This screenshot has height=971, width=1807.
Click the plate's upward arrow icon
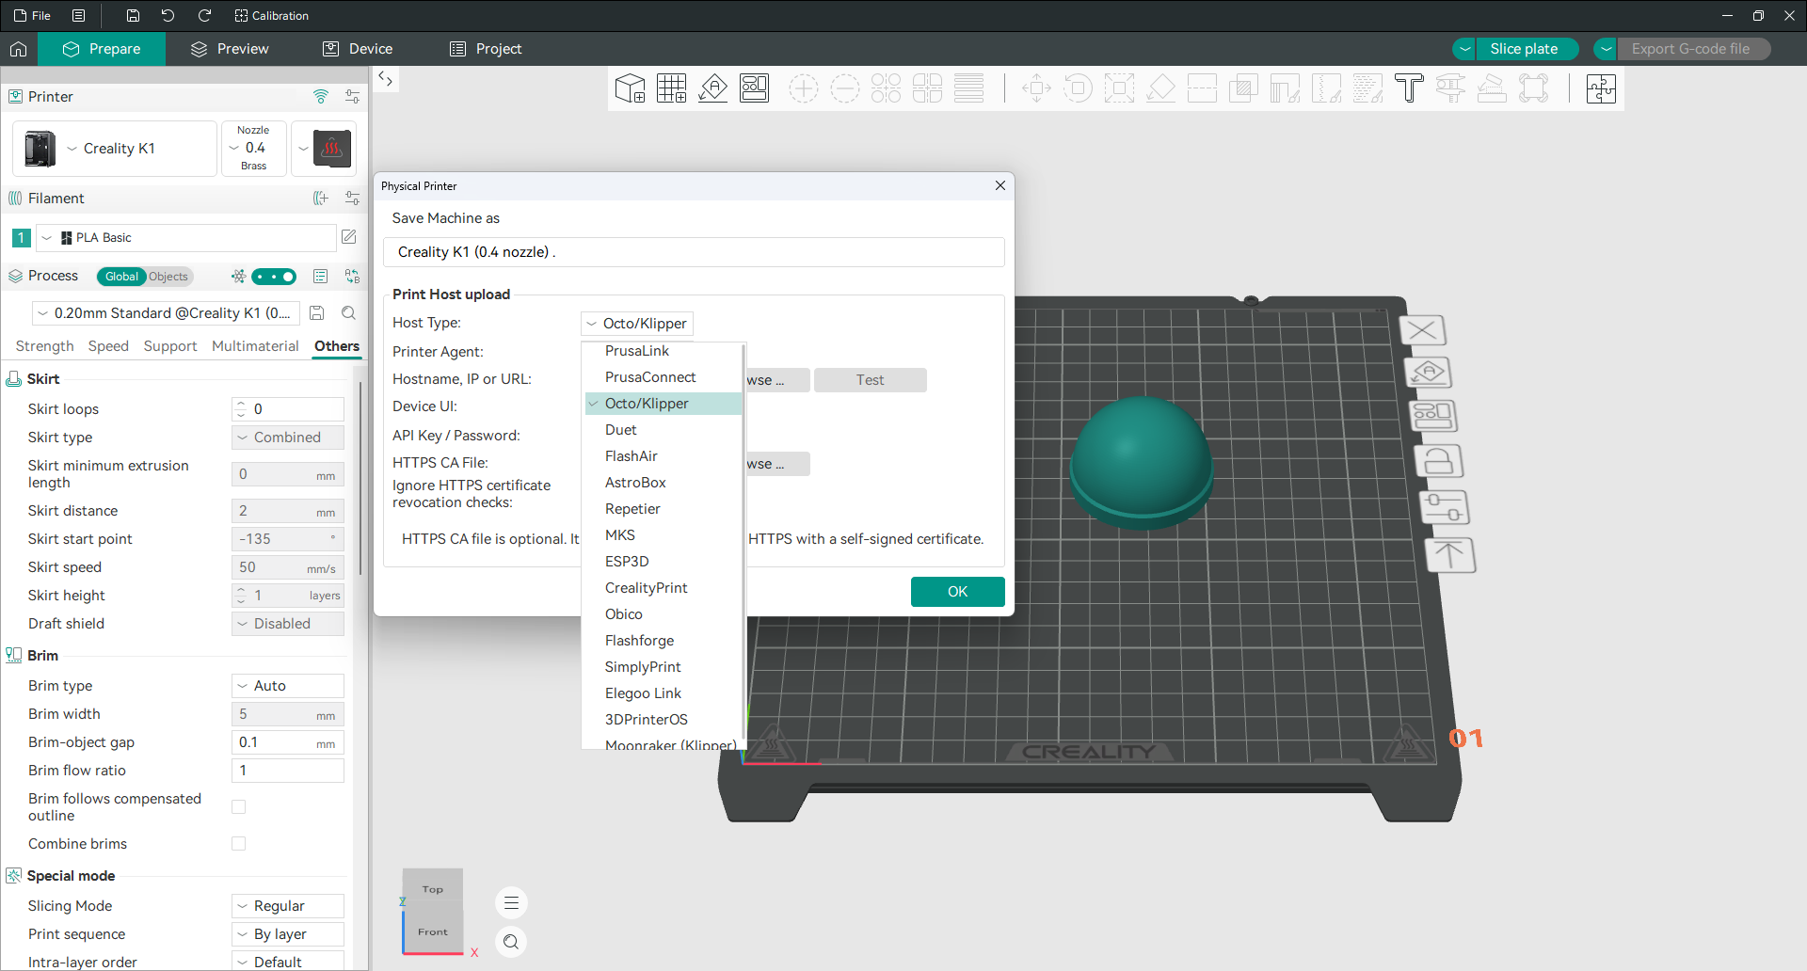1449,555
